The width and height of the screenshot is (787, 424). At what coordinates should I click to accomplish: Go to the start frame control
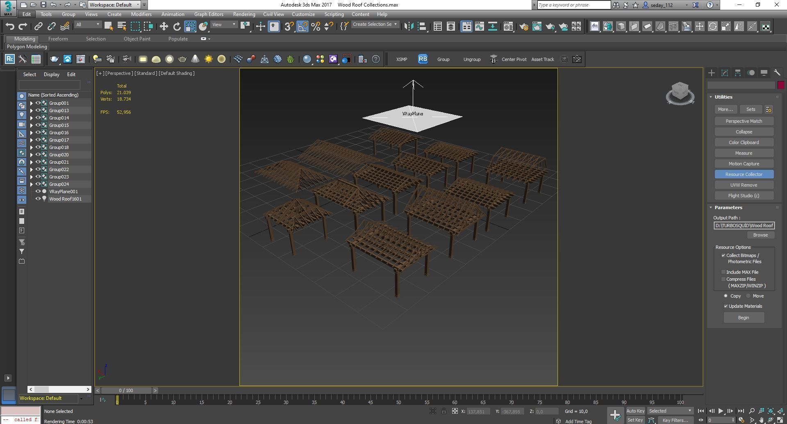click(x=701, y=411)
